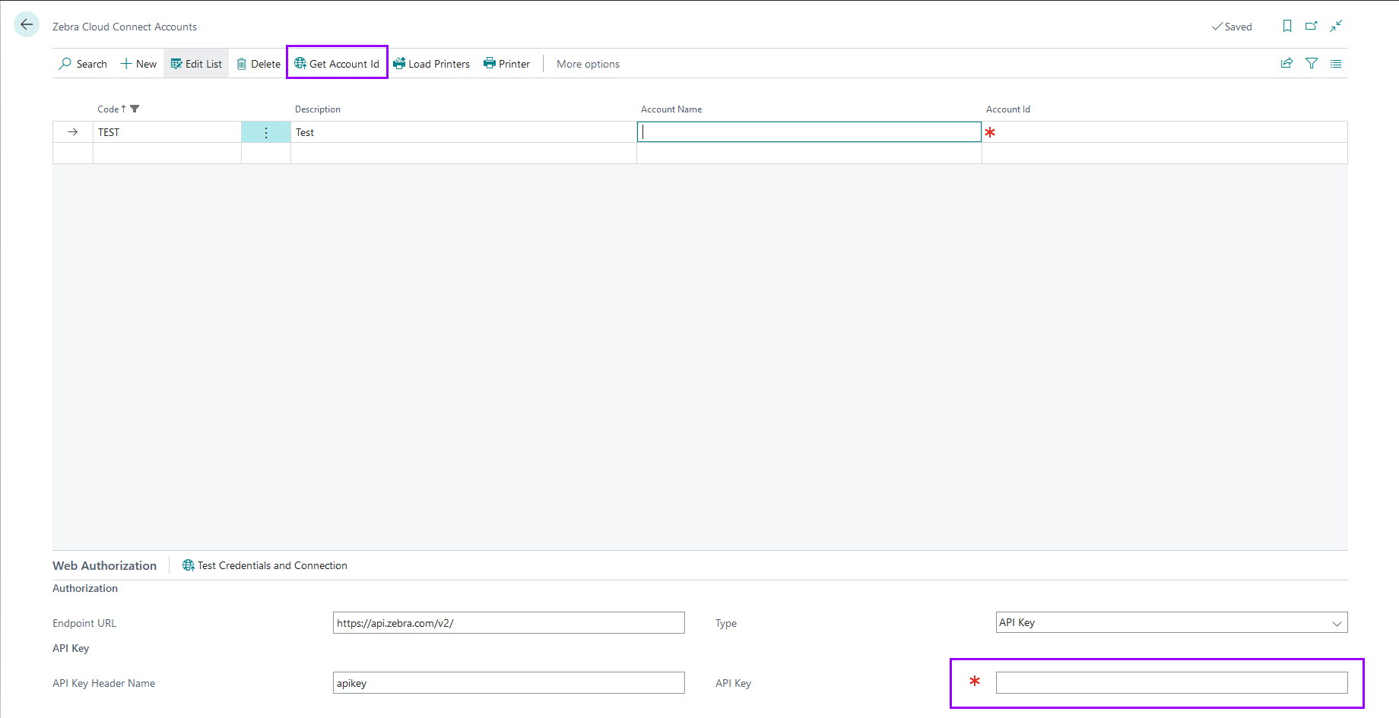Screen dimensions: 1399x718
Task: Change list view layout icon
Action: click(1336, 63)
